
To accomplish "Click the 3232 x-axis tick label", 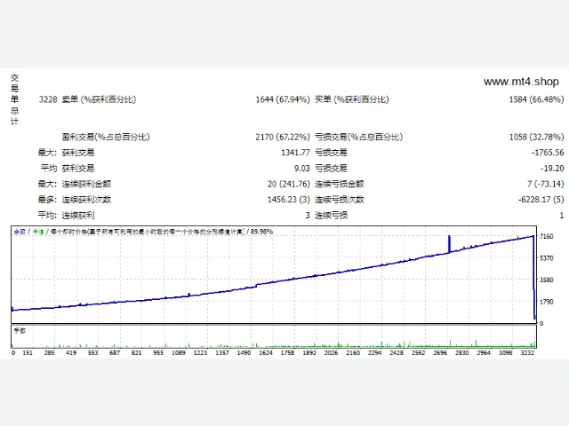I will [x=527, y=352].
